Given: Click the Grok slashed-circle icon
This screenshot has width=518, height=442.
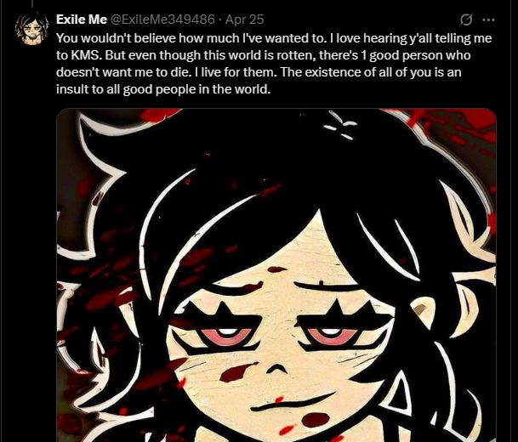Looking at the screenshot, I should tap(466, 20).
